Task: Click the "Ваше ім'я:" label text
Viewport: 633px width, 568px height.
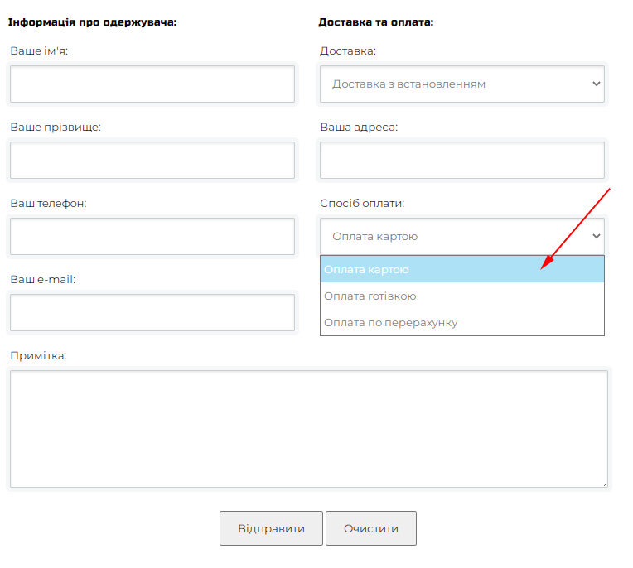Action: pos(39,51)
